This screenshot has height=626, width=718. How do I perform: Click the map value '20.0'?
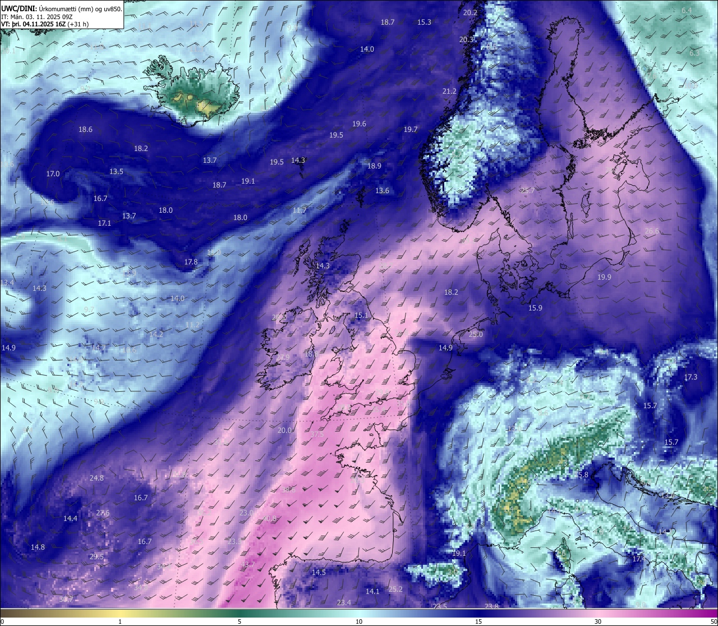click(x=285, y=431)
